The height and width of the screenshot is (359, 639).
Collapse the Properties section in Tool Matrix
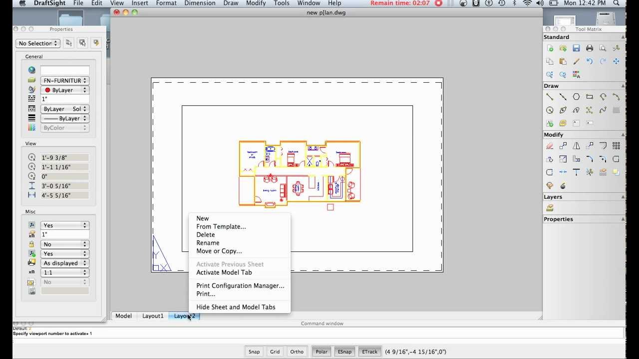[x=623, y=219]
